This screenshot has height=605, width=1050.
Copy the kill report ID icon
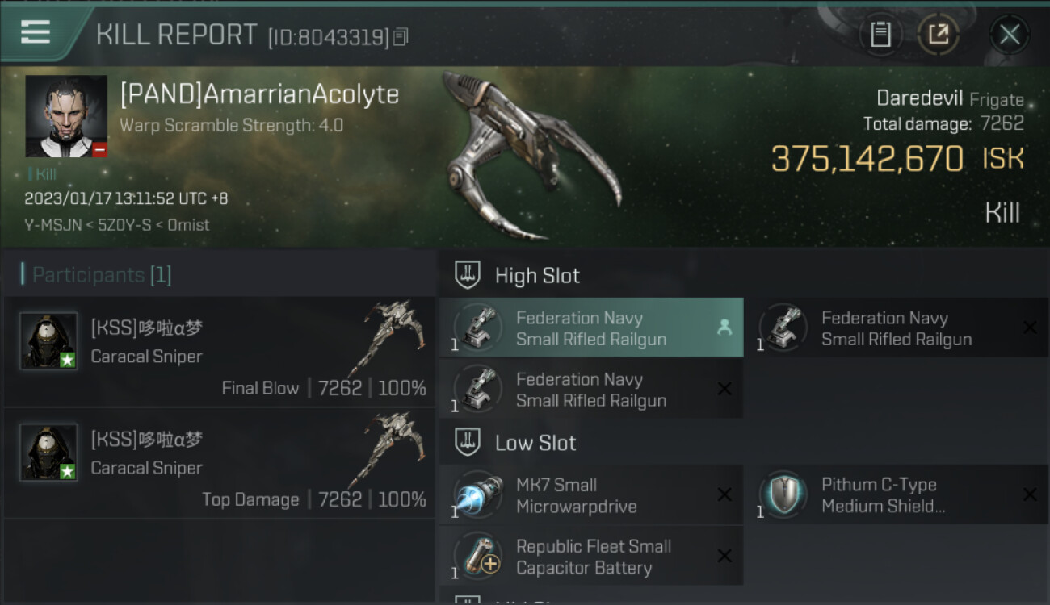[x=401, y=36]
